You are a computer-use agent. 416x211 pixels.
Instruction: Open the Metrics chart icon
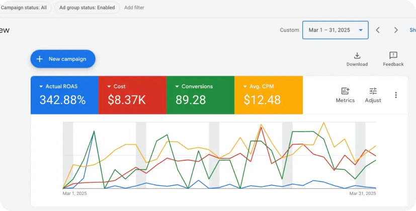[345, 91]
